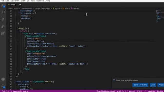Click 'MyProject' breadcrumb segment
The width and height of the screenshot is (164, 92).
click(46, 8)
